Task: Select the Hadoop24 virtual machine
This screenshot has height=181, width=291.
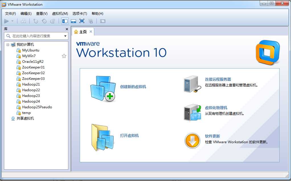Action: coord(31,101)
